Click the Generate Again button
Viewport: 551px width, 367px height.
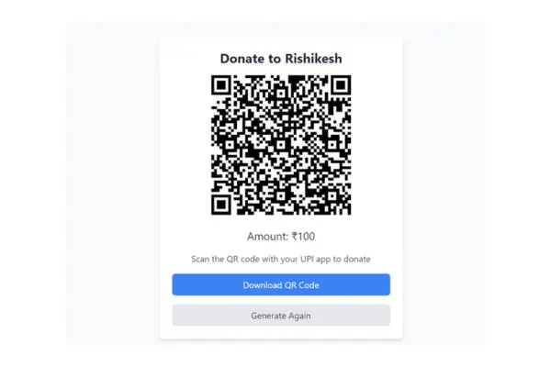click(x=281, y=316)
